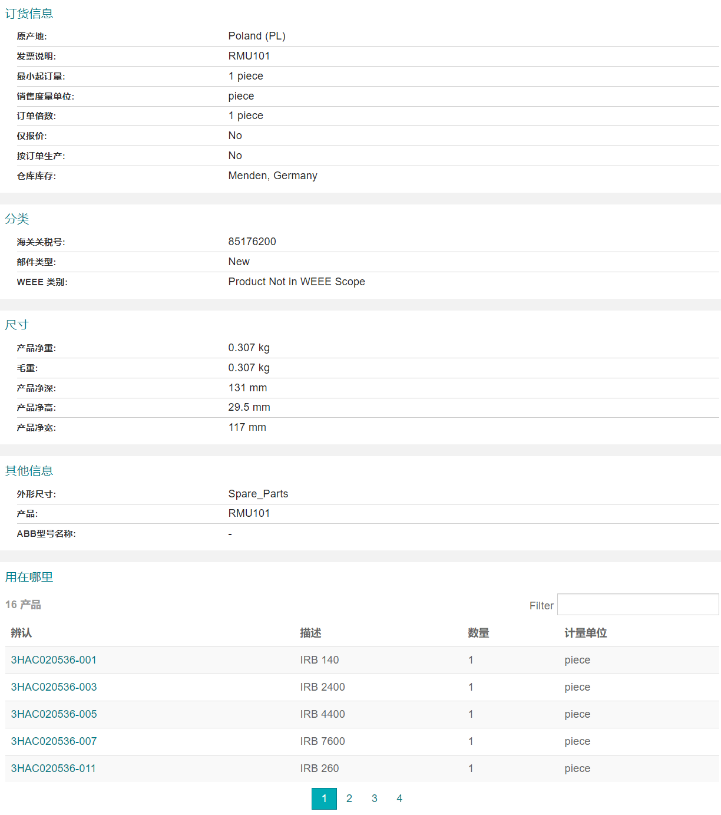
Task: Collapse the 分类 section heading
Action: [17, 219]
